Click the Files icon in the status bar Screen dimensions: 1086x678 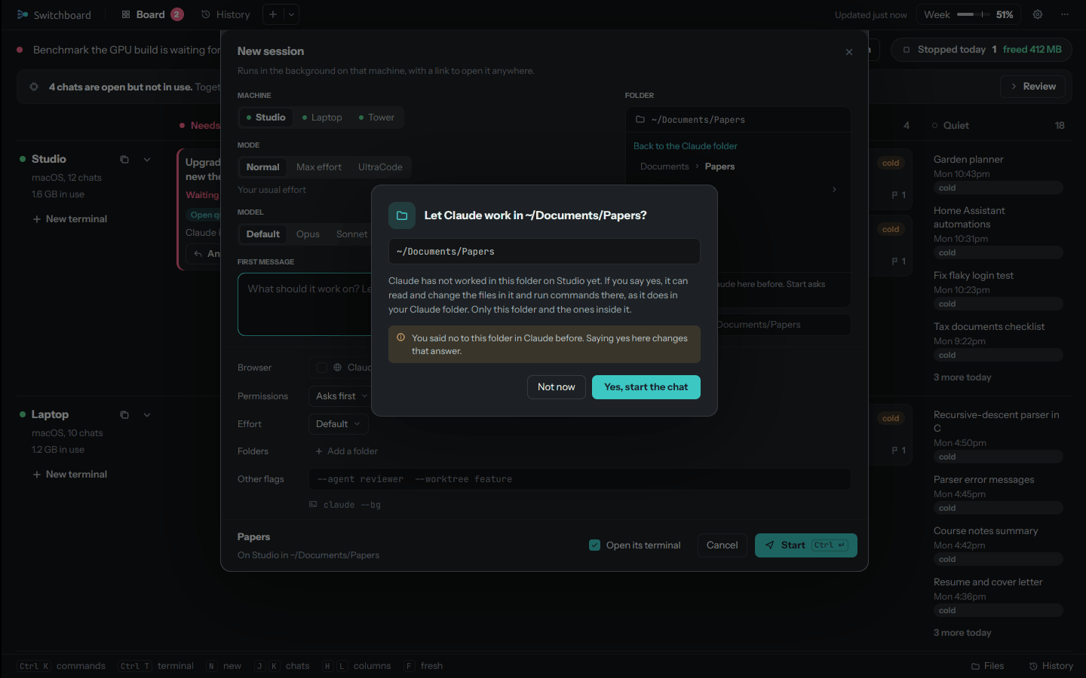(x=975, y=666)
